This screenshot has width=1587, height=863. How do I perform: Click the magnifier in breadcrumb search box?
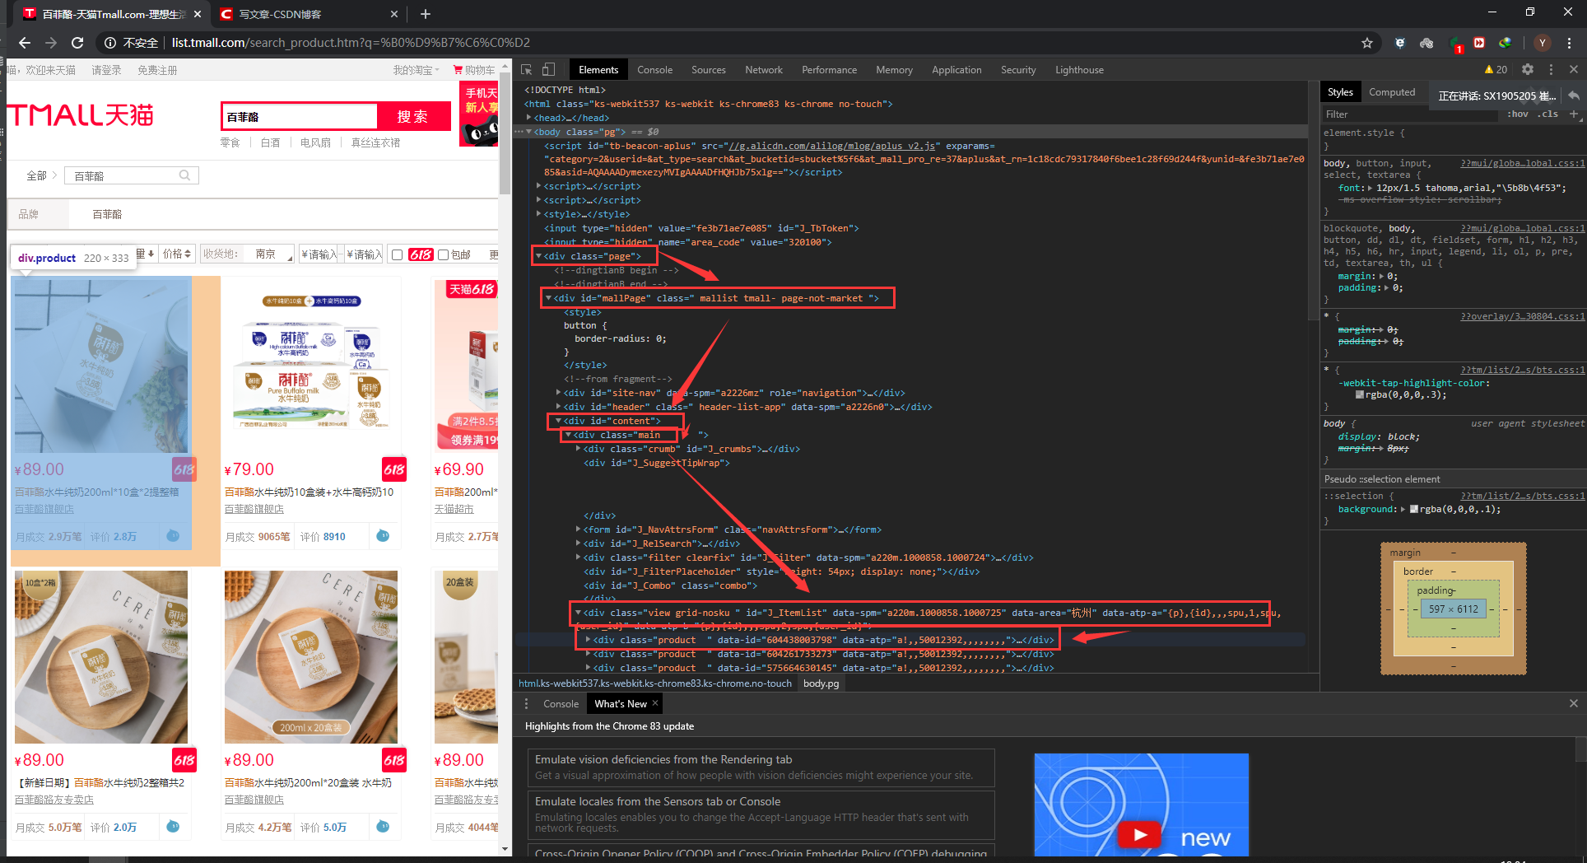point(185,175)
